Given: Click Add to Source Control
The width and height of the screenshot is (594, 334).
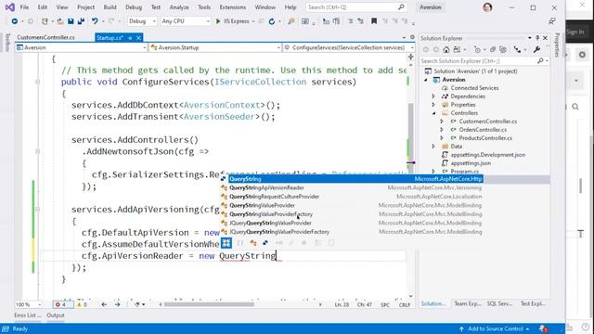Looking at the screenshot, I should tap(495, 328).
